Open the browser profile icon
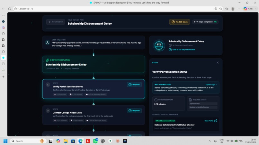Screen dimensions: 259x145 [x=233, y=9]
